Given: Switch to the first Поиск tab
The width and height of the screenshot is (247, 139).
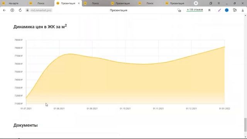Looking at the screenshot, I should tap(41, 3).
